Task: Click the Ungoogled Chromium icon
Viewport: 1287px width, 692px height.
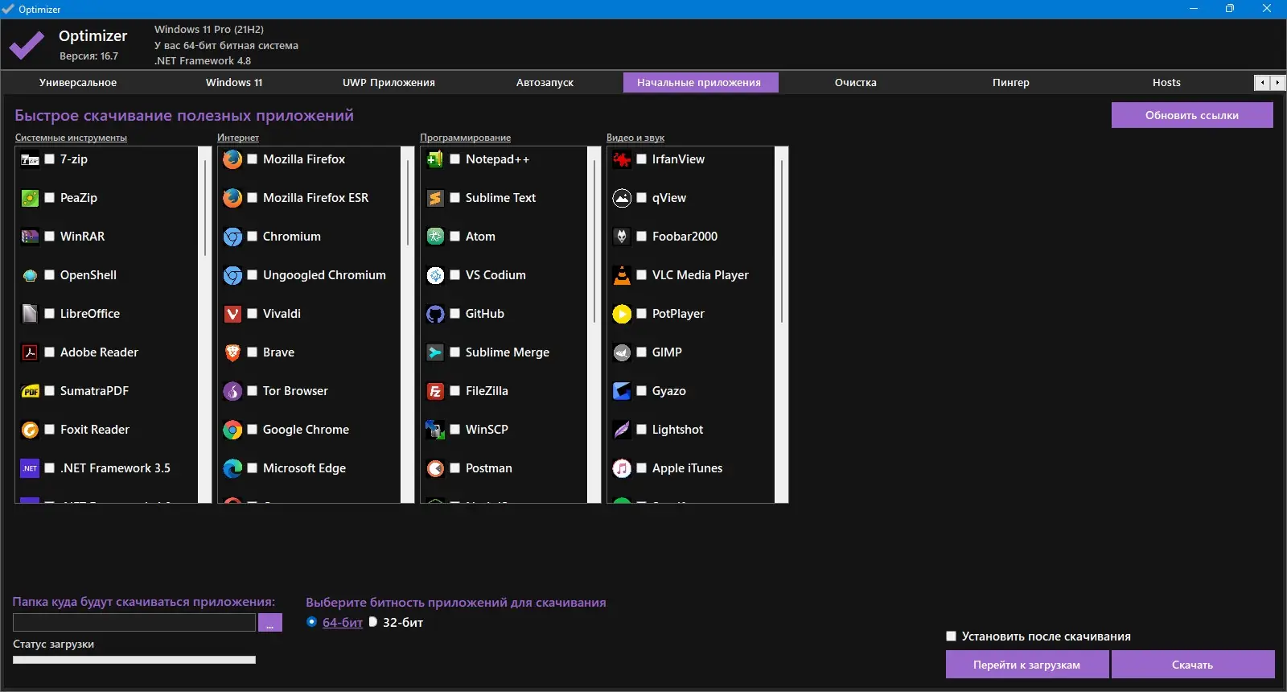Action: coord(232,275)
